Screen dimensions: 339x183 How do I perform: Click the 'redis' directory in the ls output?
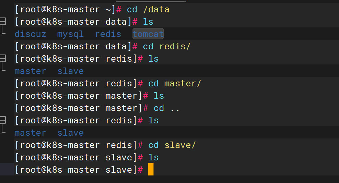point(108,34)
